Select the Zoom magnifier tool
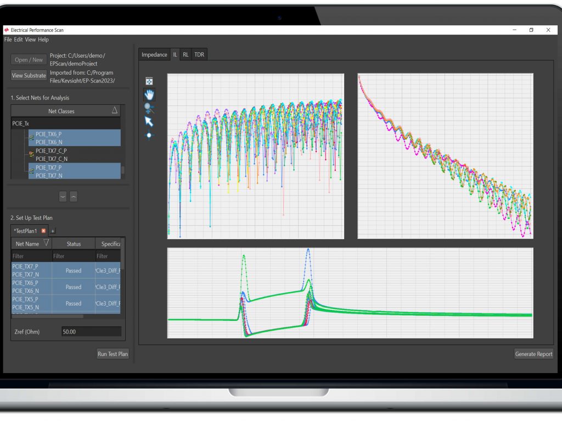 click(147, 108)
